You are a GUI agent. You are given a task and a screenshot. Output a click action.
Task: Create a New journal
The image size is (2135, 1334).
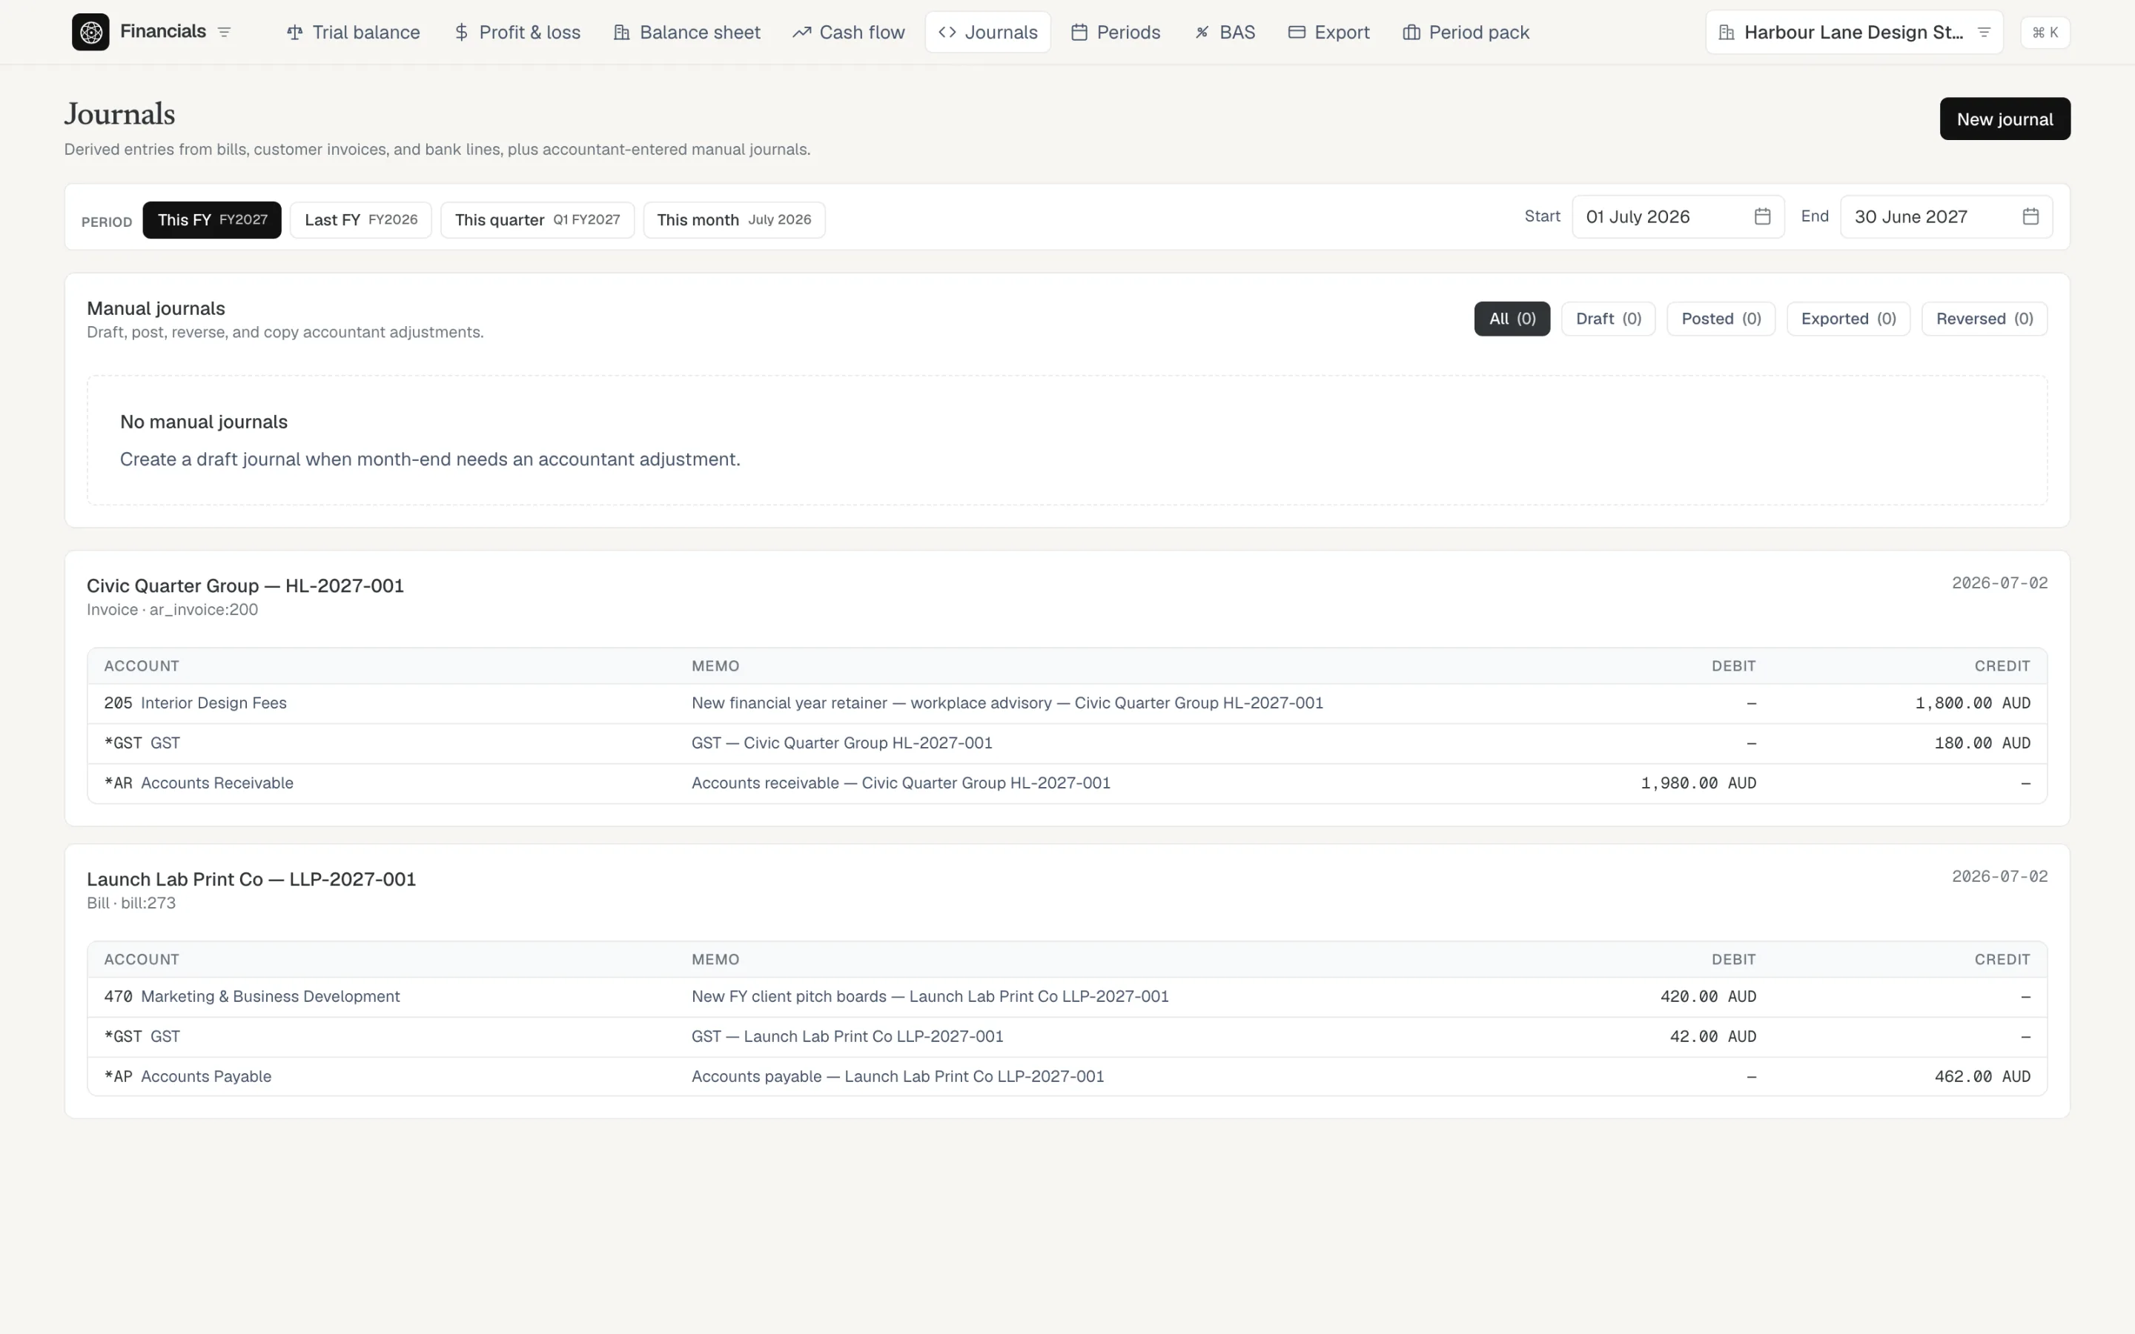tap(2005, 119)
